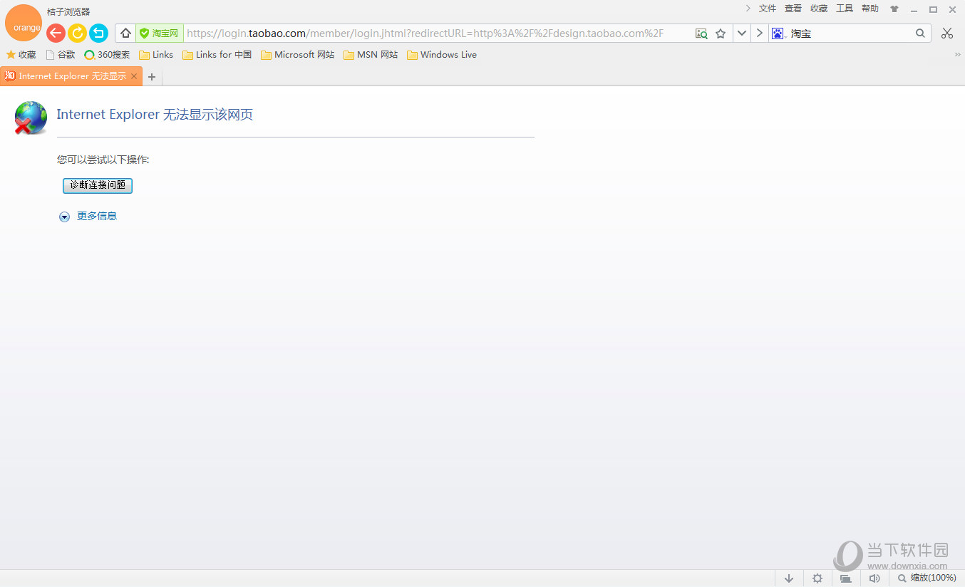Screen dimensions: 965x587
Task: Expand the address bar history dropdown
Action: pyautogui.click(x=742, y=33)
